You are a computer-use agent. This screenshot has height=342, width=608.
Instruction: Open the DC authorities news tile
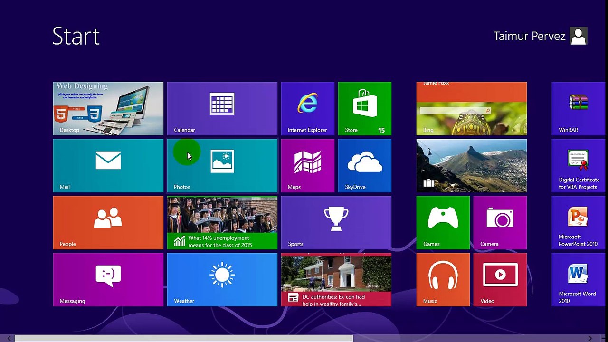336,280
